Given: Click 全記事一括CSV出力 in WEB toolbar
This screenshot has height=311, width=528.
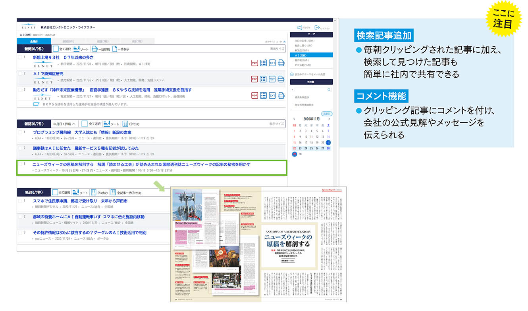Looking at the screenshot, I should pyautogui.click(x=126, y=193).
